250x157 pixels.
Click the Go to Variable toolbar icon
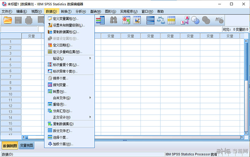[100, 20]
